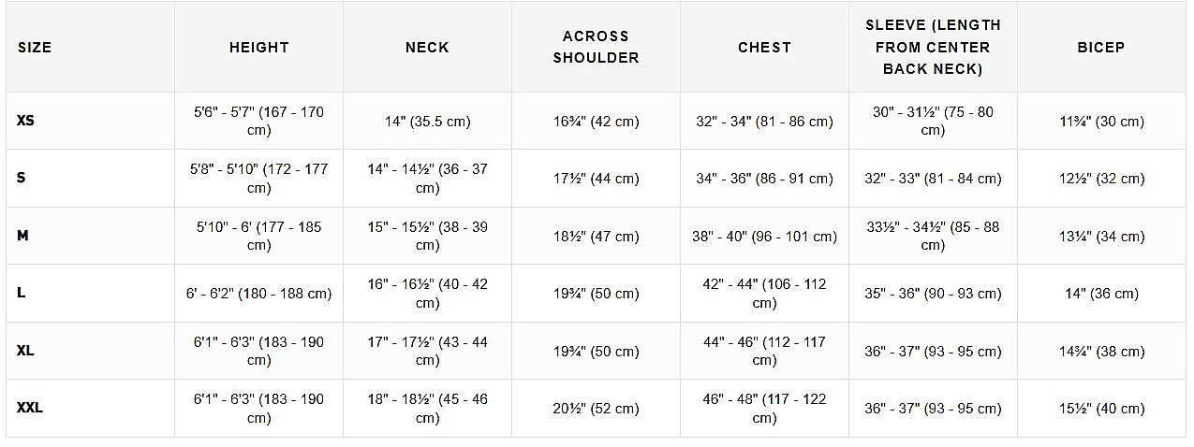Screen dimensions: 1194x447
Task: Select the CHEST column header
Action: 764,48
